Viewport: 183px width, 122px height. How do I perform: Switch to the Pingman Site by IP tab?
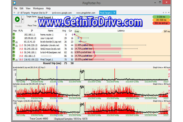pos(39,13)
